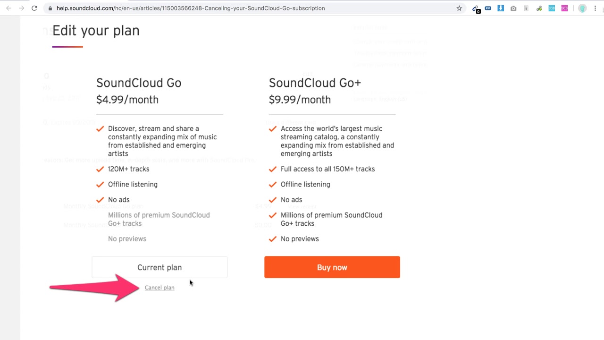This screenshot has height=340, width=604.
Task: Click the green gear extension icon
Action: 539,8
